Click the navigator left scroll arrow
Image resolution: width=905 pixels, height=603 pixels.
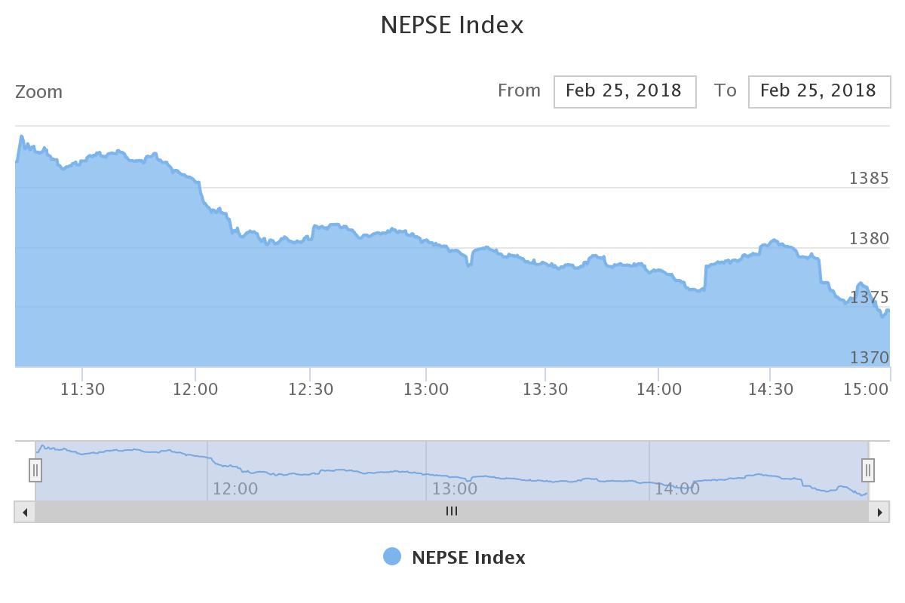(25, 512)
